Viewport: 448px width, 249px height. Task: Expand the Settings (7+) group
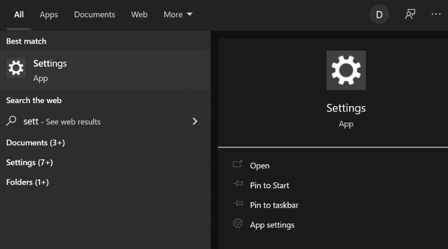coord(29,162)
